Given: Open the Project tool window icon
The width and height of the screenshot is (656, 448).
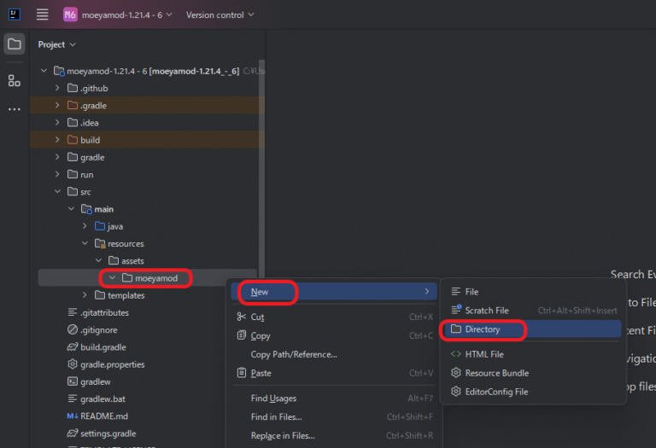Looking at the screenshot, I should coord(15,44).
